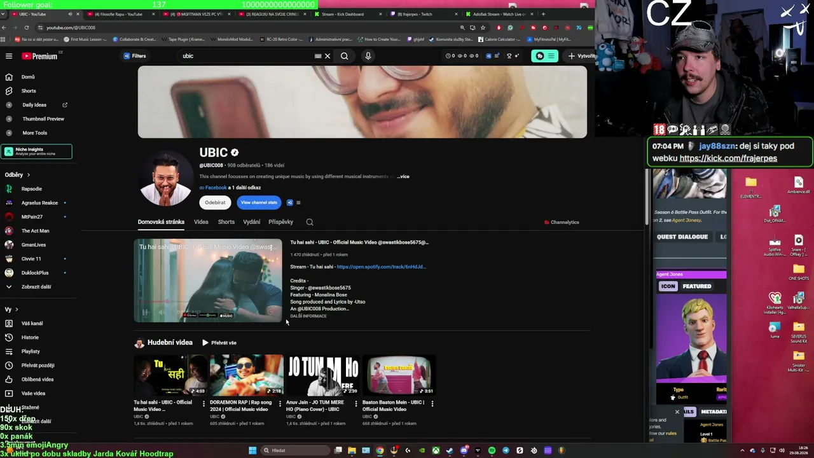
Task: Open the YouTube hamburger guide menu
Action: click(9, 56)
